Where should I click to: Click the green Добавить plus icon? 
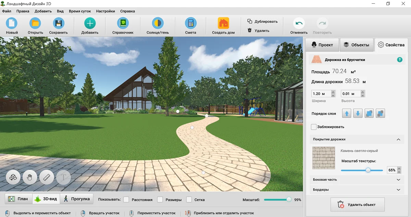click(x=90, y=24)
